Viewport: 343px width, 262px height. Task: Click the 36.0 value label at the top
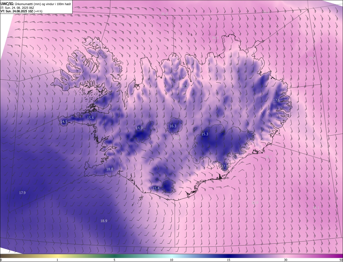(164, 14)
